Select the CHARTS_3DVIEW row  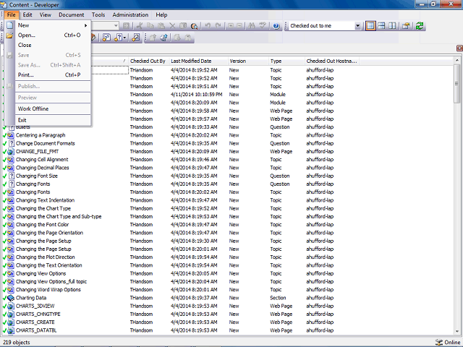pos(227,306)
